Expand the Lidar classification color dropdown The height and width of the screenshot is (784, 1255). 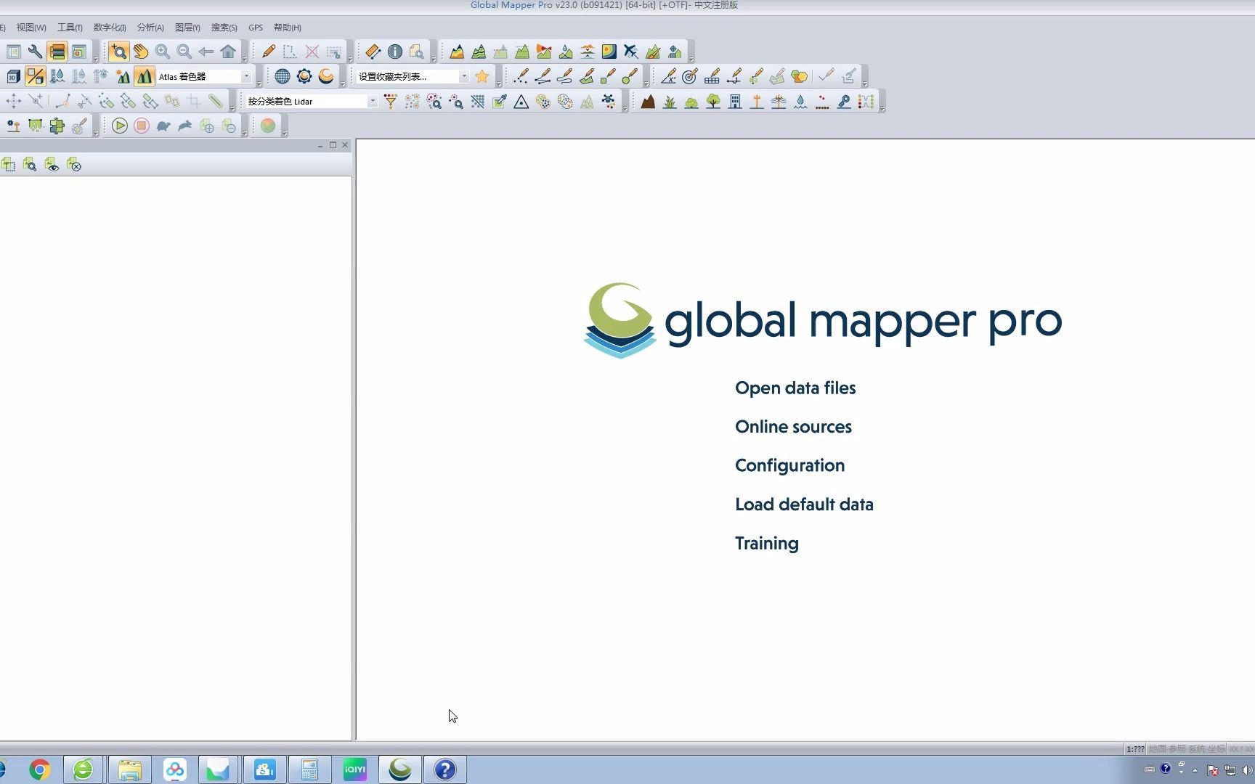(x=373, y=102)
